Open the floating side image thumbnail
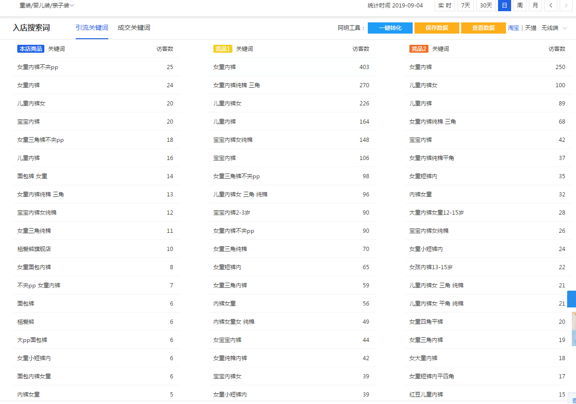 coord(574,329)
